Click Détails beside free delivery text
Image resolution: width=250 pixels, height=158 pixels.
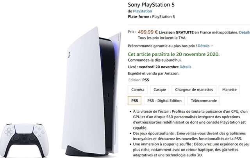(245, 32)
